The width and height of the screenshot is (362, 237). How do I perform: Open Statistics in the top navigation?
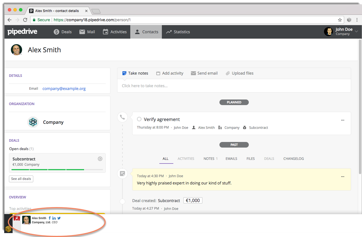(178, 32)
